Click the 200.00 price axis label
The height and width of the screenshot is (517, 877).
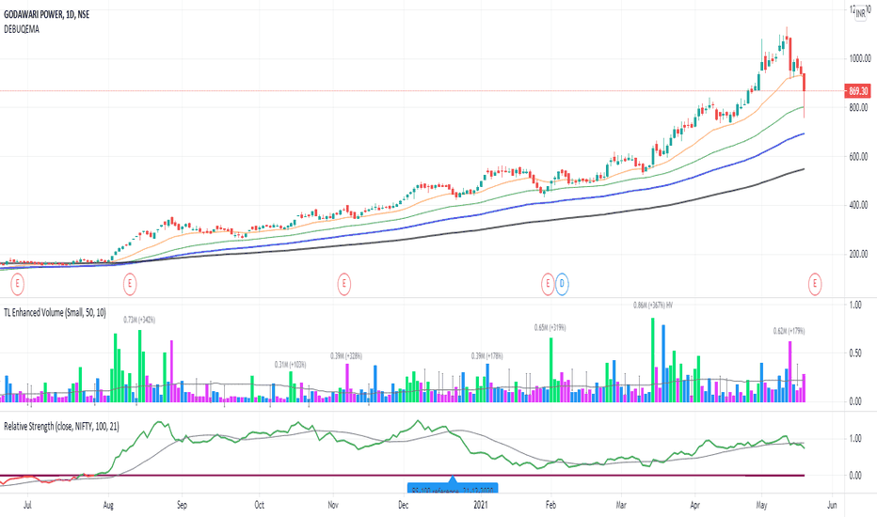pos(858,254)
